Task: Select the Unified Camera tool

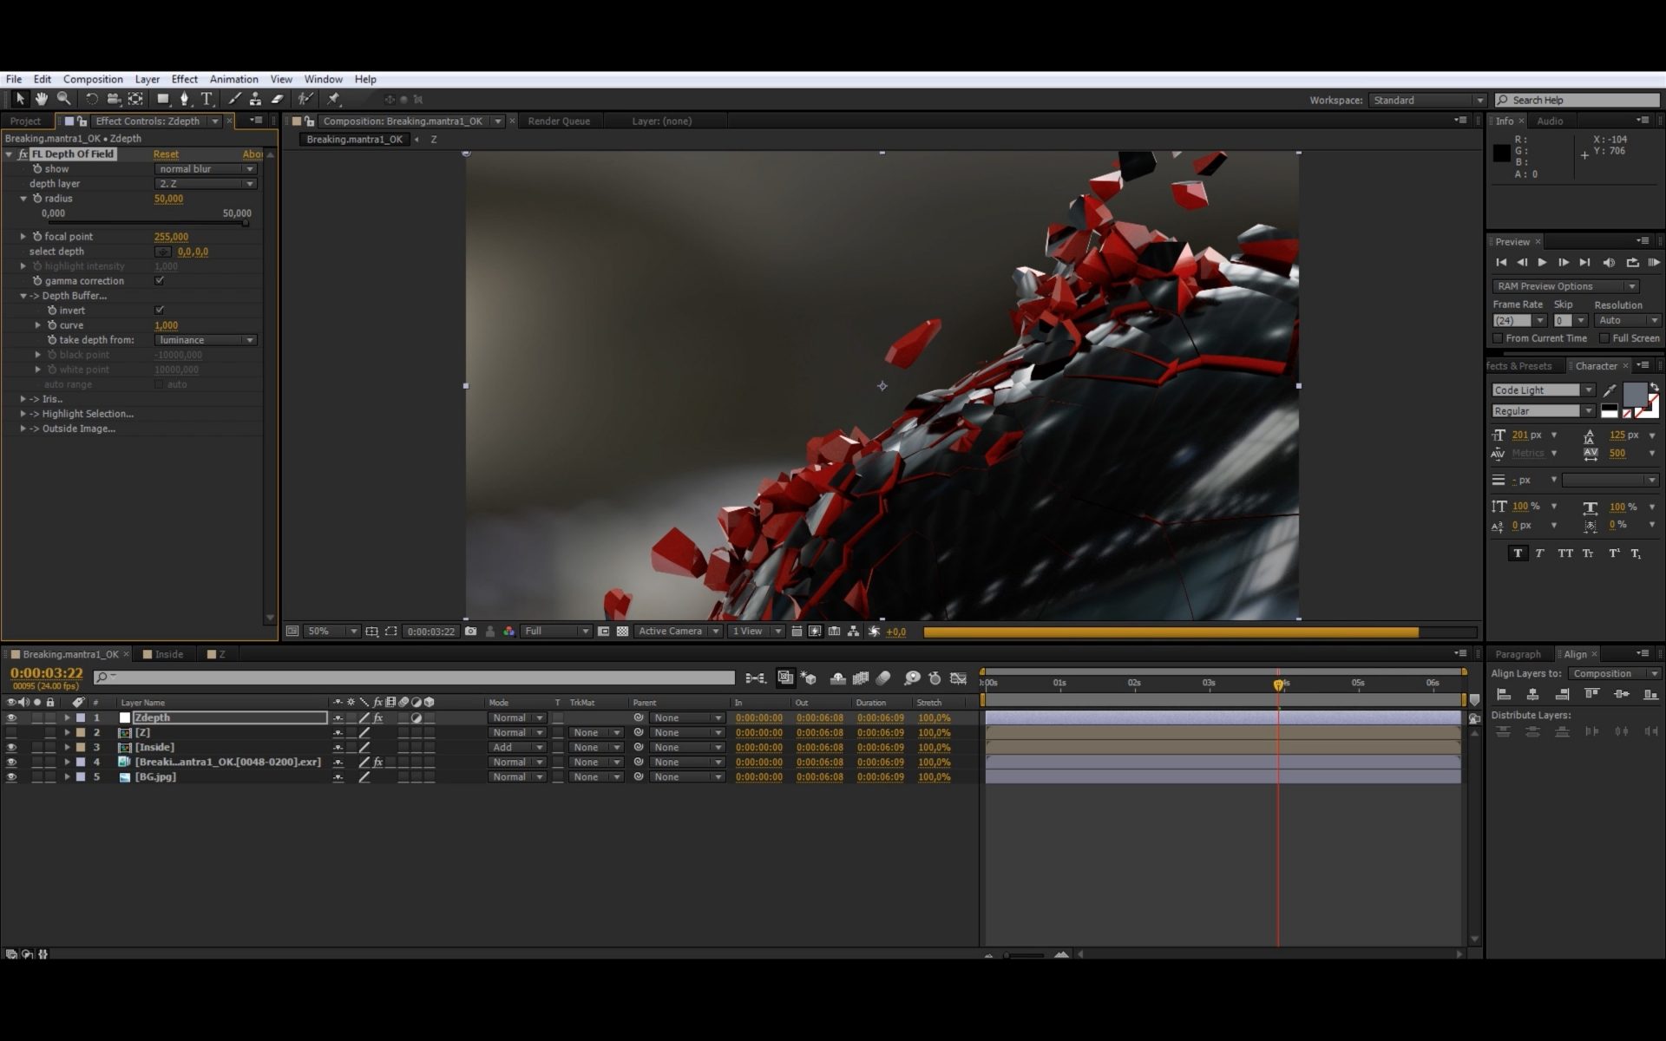Action: 114,99
